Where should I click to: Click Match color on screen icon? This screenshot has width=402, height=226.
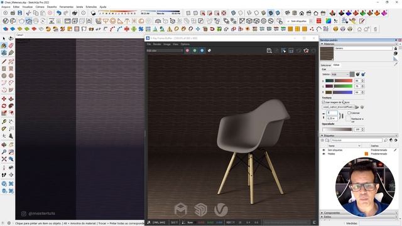point(363,74)
